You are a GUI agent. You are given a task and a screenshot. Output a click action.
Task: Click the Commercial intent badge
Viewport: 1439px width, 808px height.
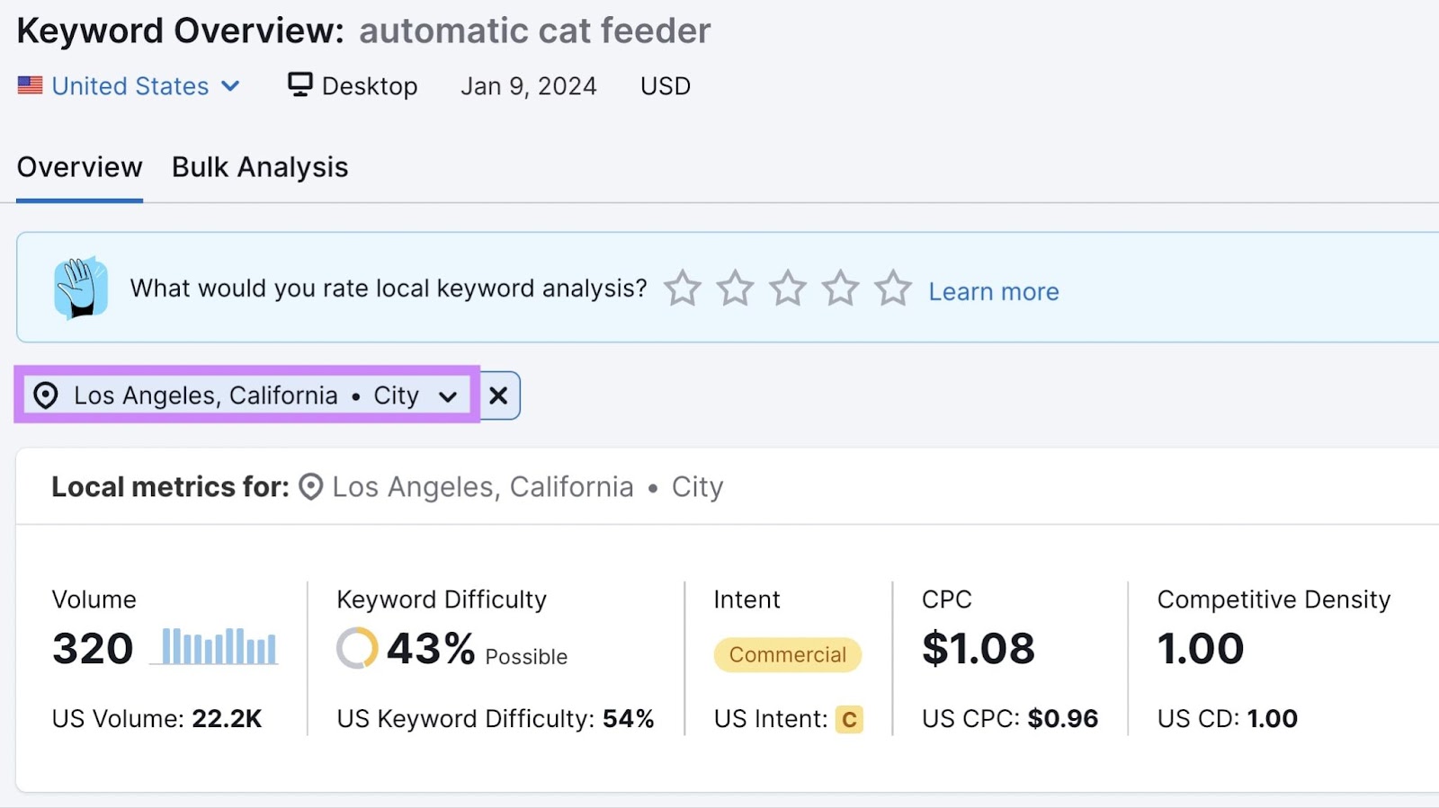click(786, 654)
